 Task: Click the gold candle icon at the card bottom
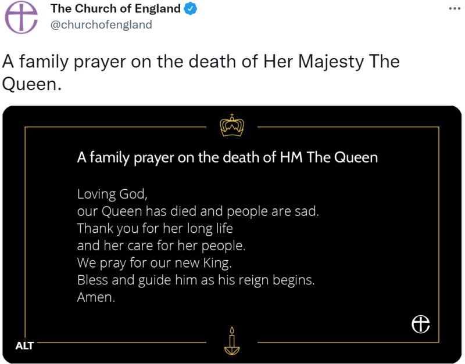click(232, 340)
